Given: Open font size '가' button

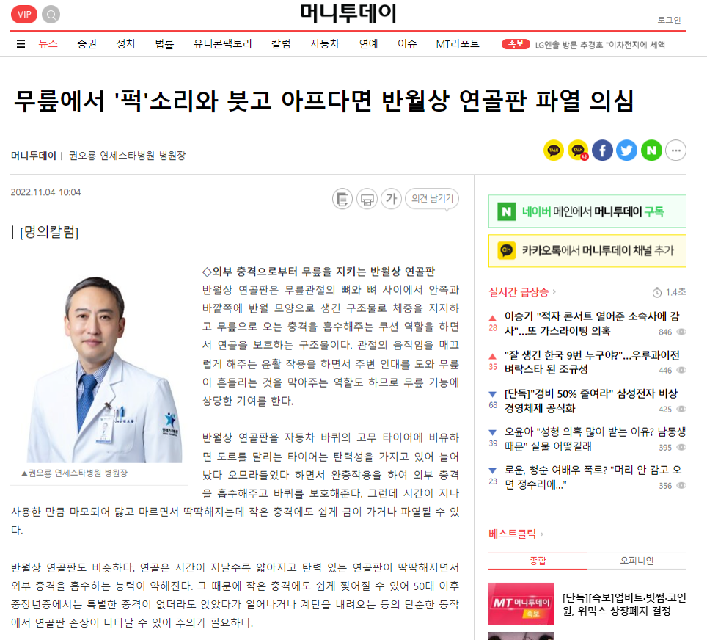Looking at the screenshot, I should [392, 199].
